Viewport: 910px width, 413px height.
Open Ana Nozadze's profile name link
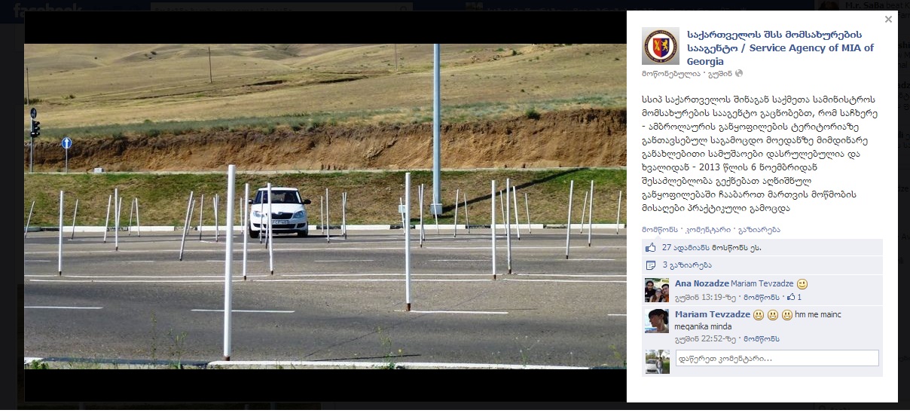click(x=701, y=284)
